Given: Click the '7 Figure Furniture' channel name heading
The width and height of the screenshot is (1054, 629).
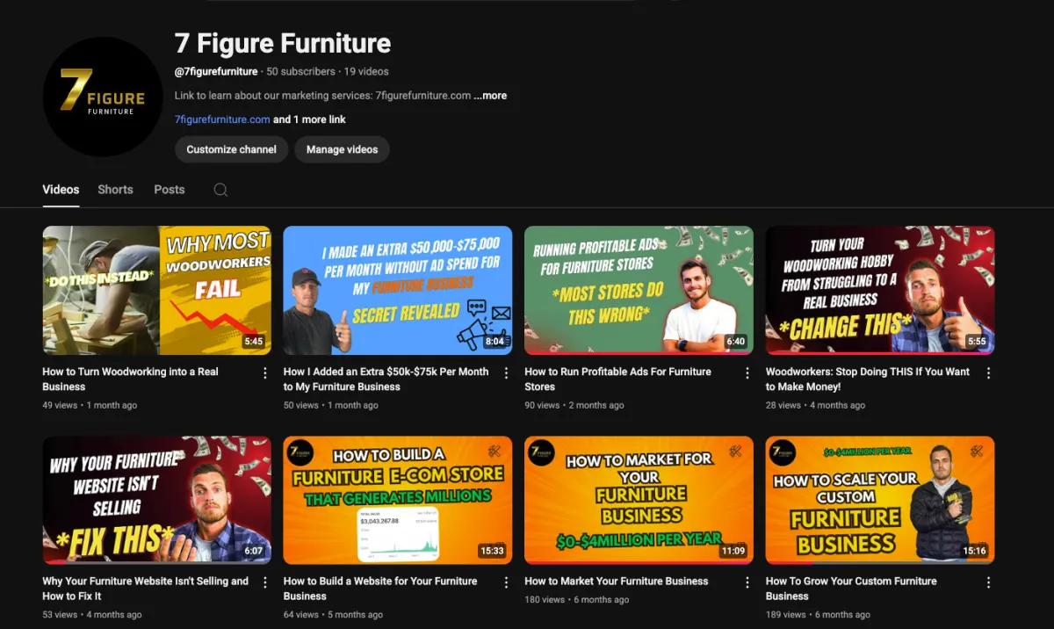Looking at the screenshot, I should 283,43.
